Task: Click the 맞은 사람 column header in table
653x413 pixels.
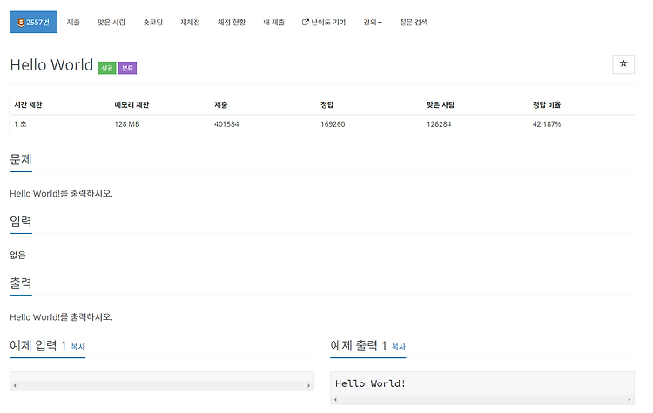Action: coord(441,105)
